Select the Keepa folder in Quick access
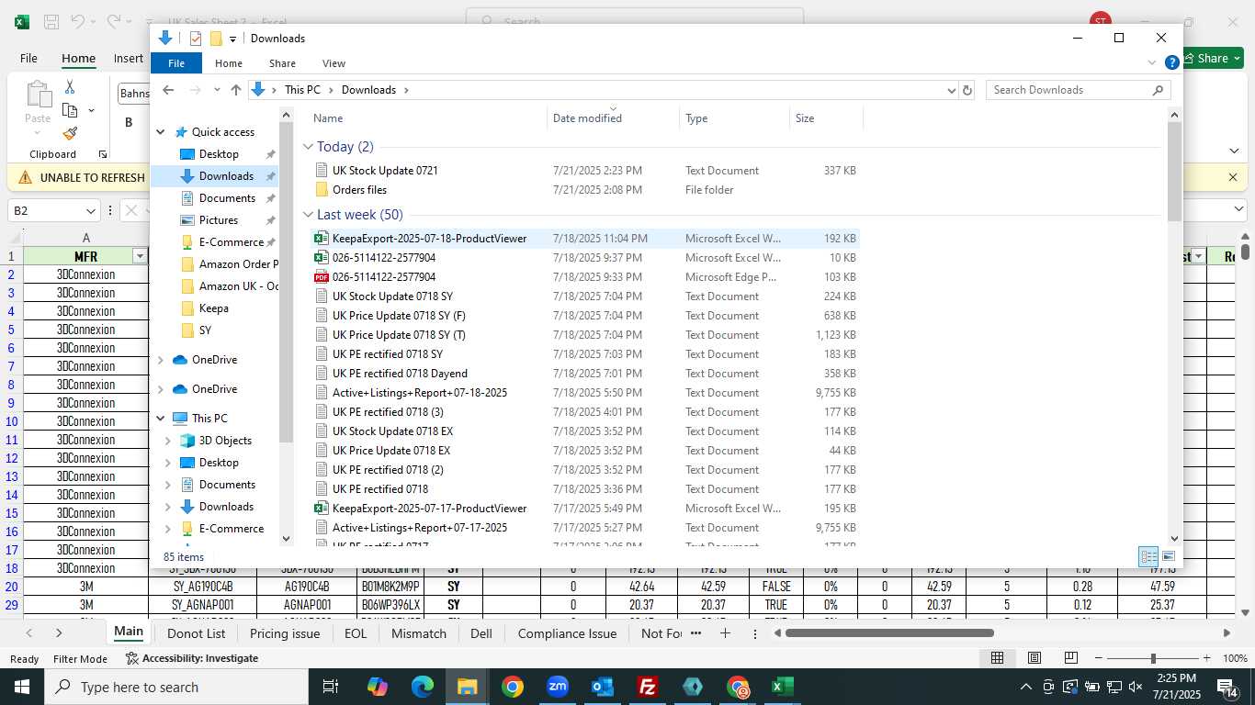This screenshot has width=1255, height=705. 214,308
